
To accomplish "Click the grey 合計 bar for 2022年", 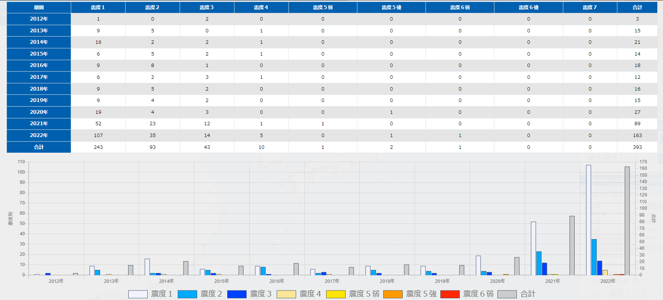I will pos(627,221).
